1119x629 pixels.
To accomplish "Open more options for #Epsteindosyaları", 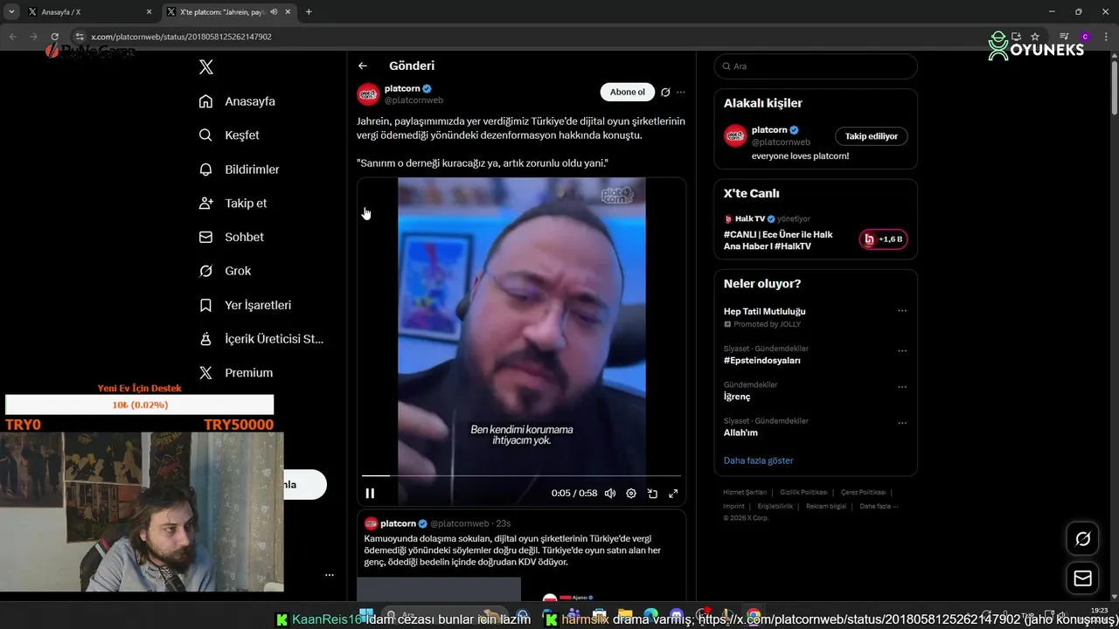I will click(902, 351).
